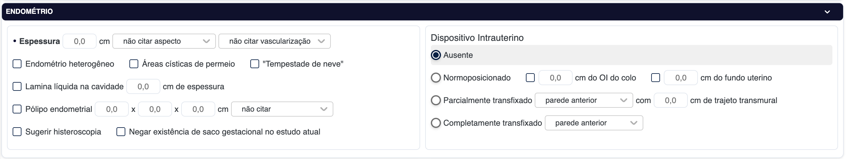Click the trajeto transmural cm input
Screen dimensions: 851x159
[670, 101]
